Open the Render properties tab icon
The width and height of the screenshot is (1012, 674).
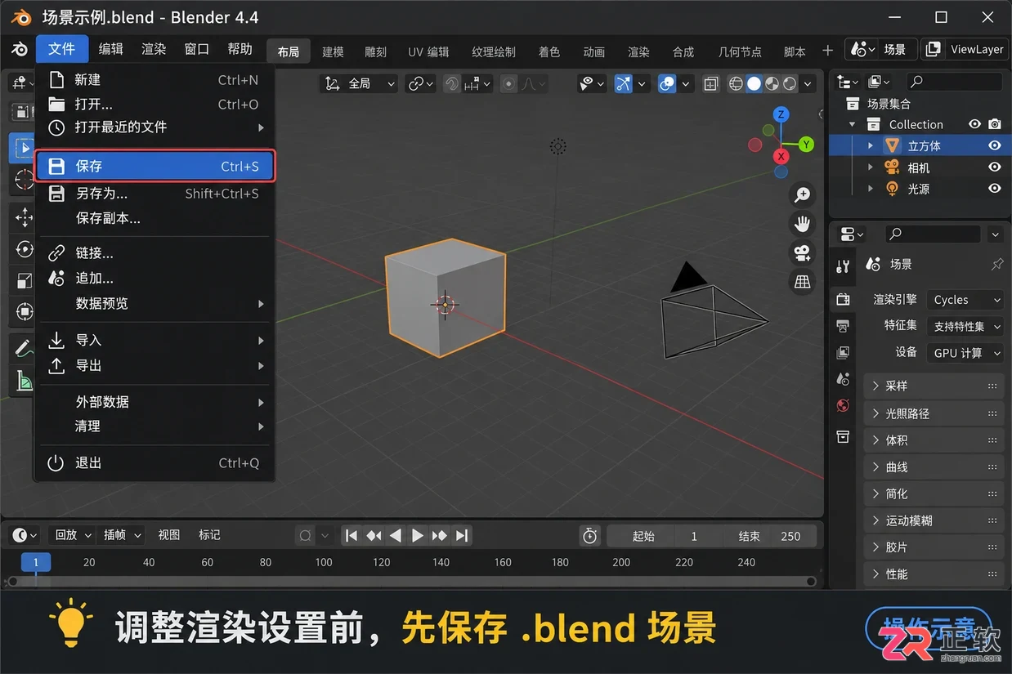pos(843,300)
